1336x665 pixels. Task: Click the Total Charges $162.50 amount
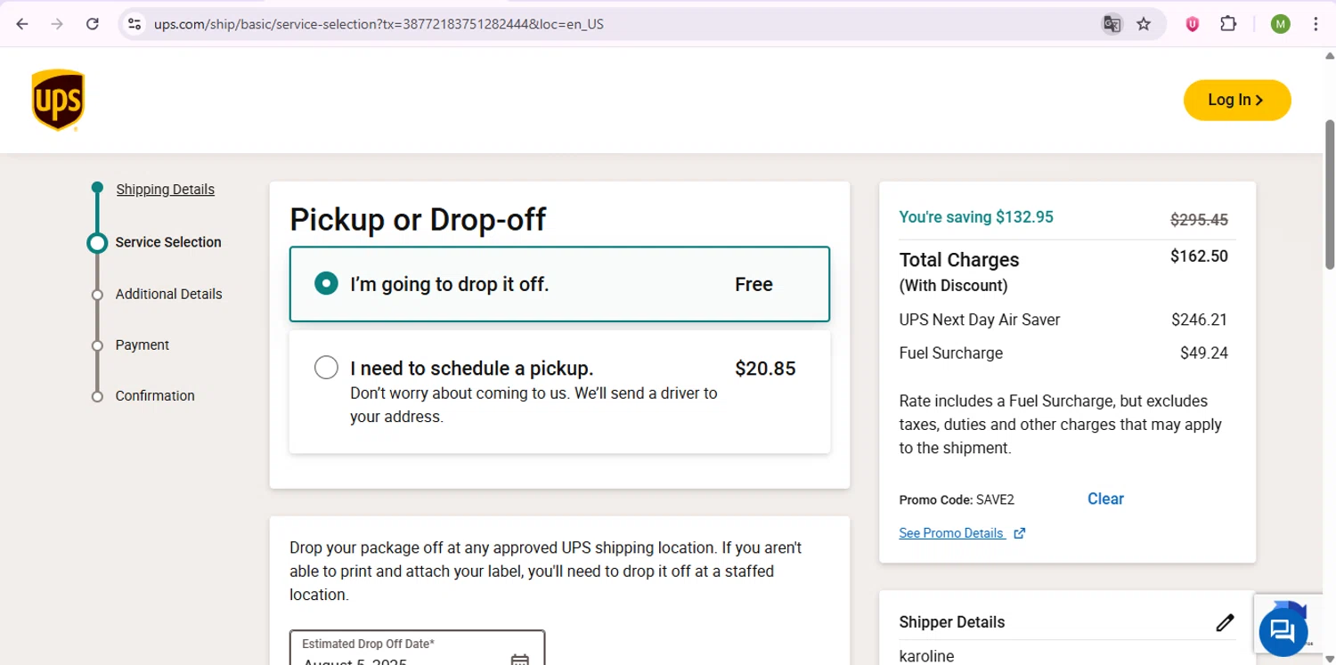click(1199, 256)
